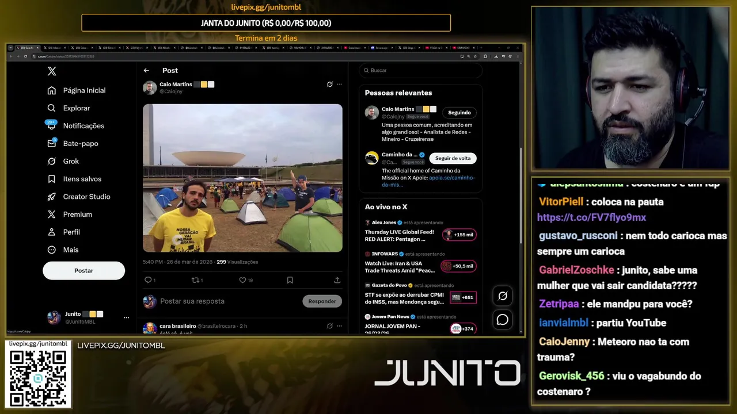Open Caio Martins avatar on the post
The image size is (737, 414).
(x=150, y=87)
